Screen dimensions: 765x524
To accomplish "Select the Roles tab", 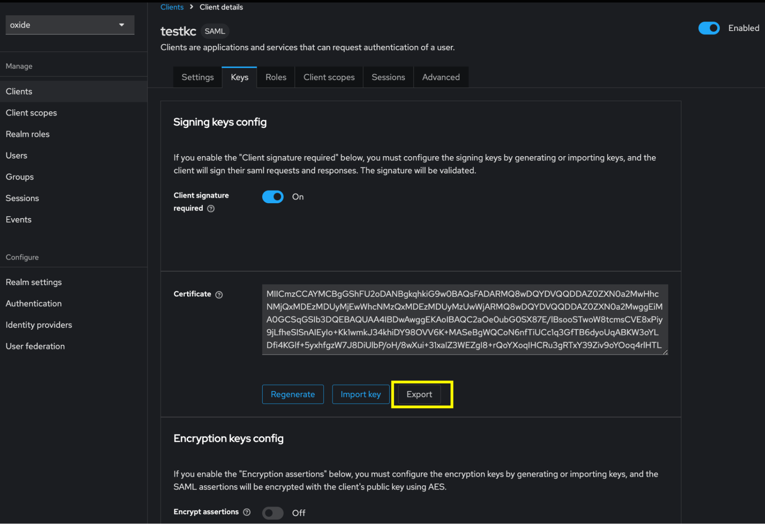I will click(276, 76).
